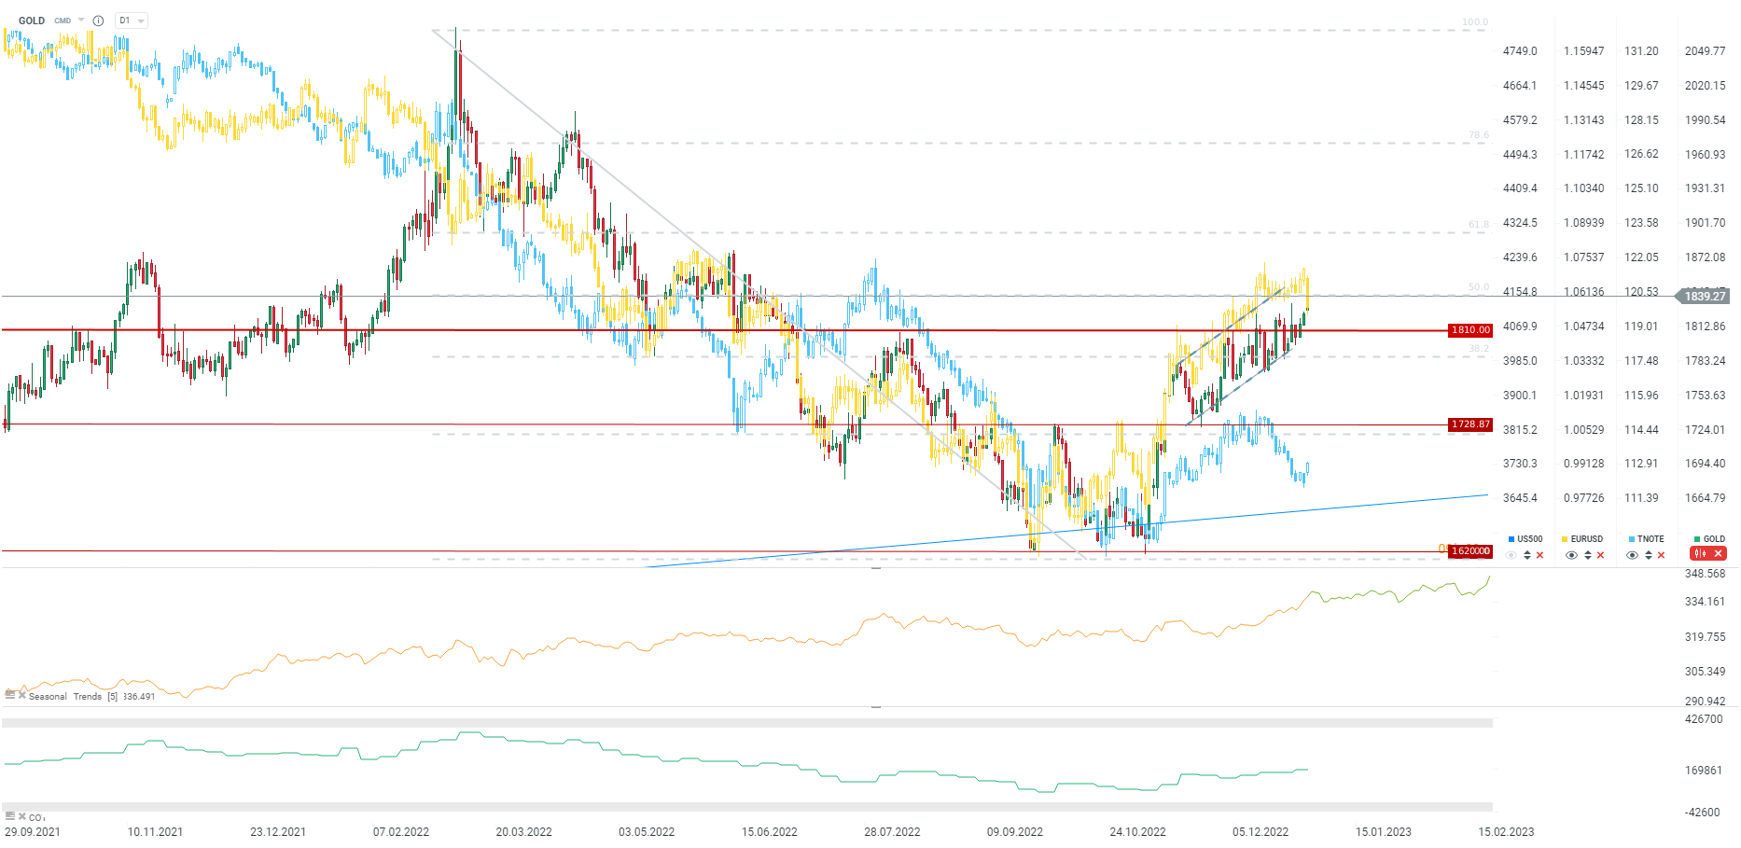Image resolution: width=1741 pixels, height=848 pixels.
Task: Reorder the US500 overlay with its up-down arrows
Action: (x=1527, y=555)
